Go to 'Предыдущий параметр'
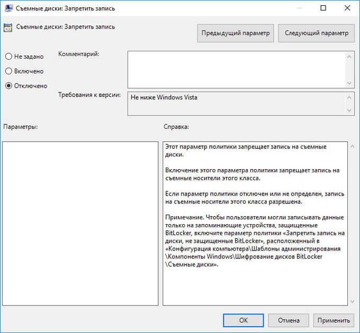Viewport: 360px width, 333px height. tap(236, 33)
